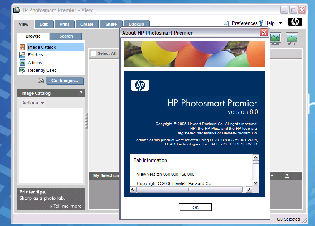
Task: Minimize the HP Photosmart Premier window
Action: click(x=284, y=10)
